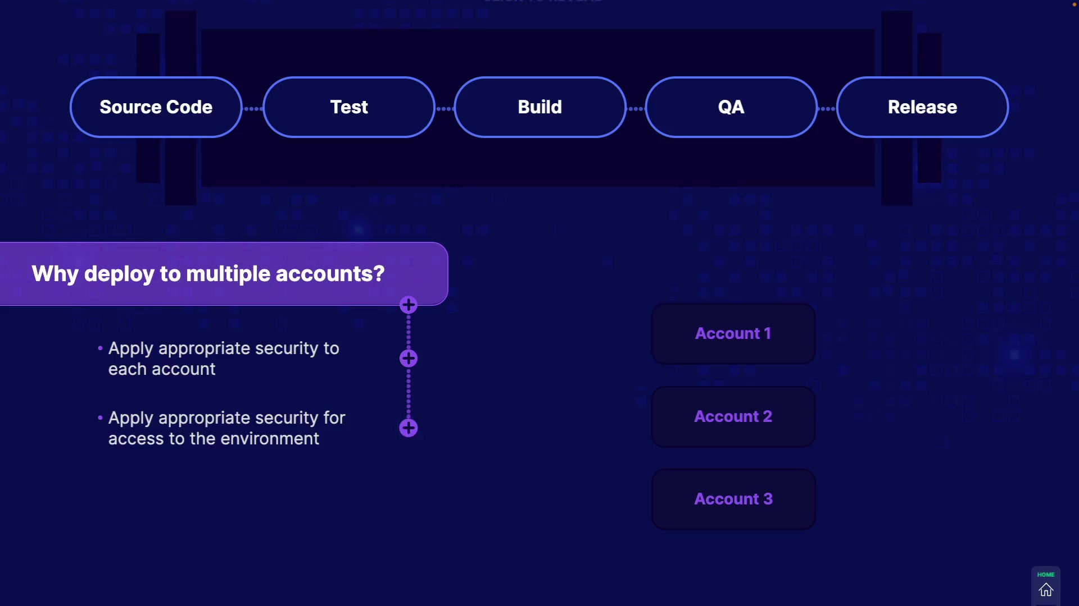This screenshot has height=606, width=1079.
Task: Expand plus icon beside 'each account' bullet
Action: click(x=409, y=359)
